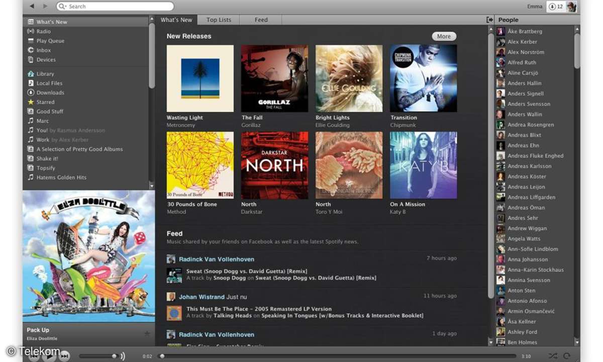Open A Selection of Pretty Good Albums
Image resolution: width=603 pixels, height=362 pixels.
(x=85, y=149)
